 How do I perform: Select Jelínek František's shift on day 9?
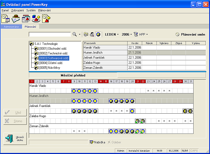coord(74,111)
